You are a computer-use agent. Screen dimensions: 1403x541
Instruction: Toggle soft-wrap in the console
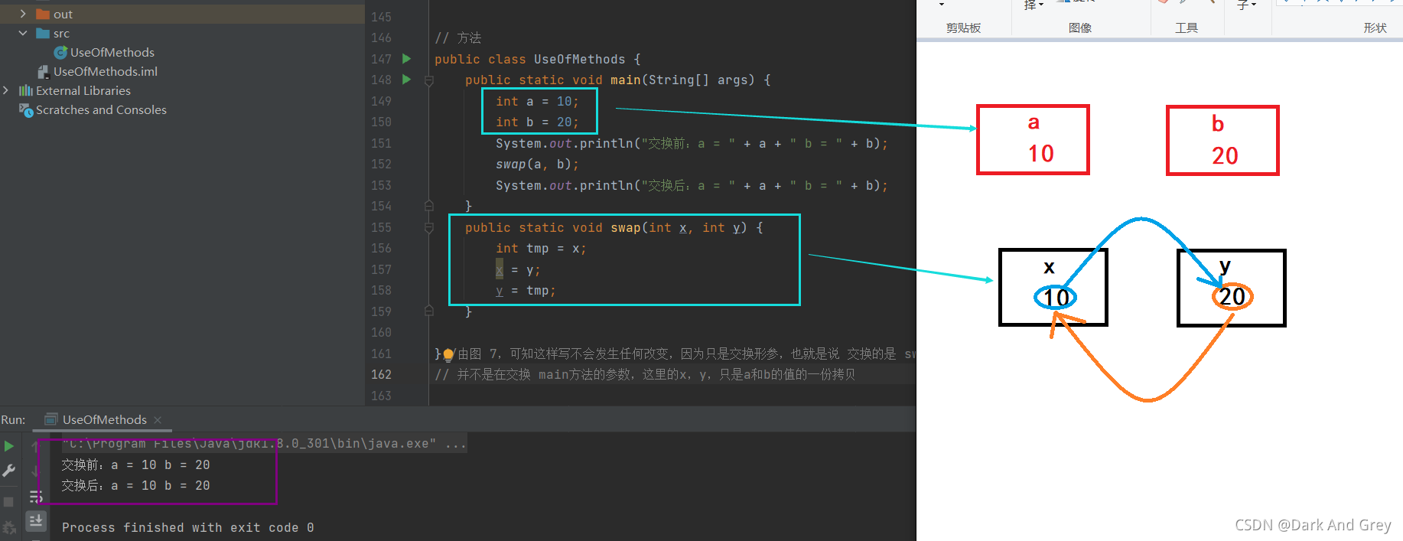pos(35,497)
